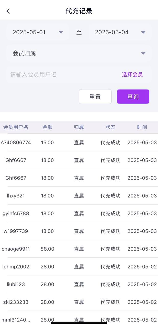Click the 会员用户名 column header
The image size is (158, 327).
(x=16, y=127)
